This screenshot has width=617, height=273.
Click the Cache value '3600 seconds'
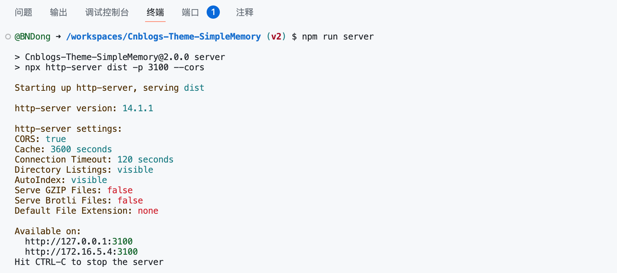(x=81, y=149)
